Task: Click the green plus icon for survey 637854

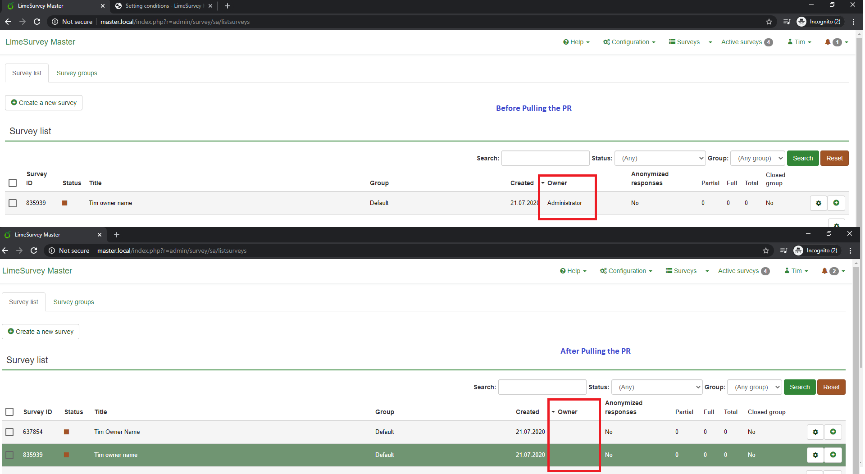Action: tap(833, 432)
